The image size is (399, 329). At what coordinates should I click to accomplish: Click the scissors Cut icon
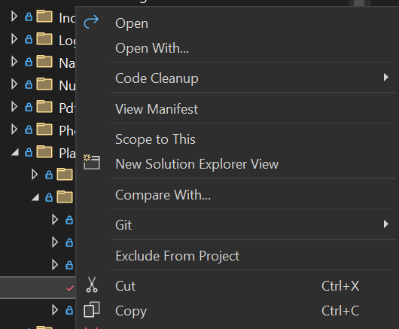[92, 285]
